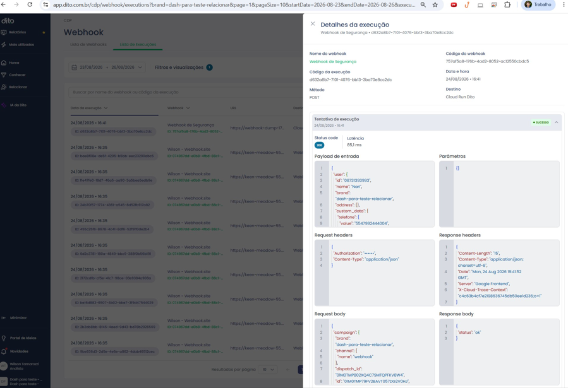The height and width of the screenshot is (388, 568).
Task: Open the results per page dropdown
Action: 269,370
